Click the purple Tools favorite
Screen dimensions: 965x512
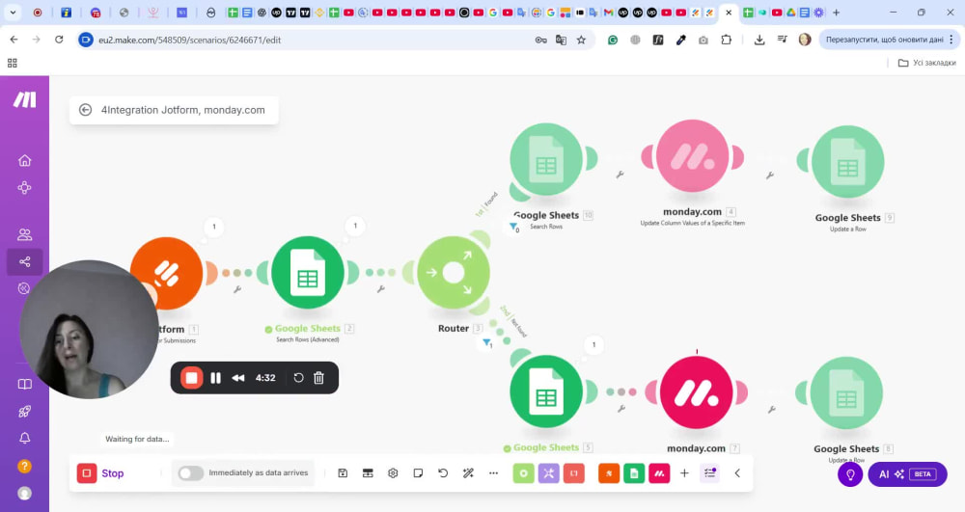pos(549,473)
